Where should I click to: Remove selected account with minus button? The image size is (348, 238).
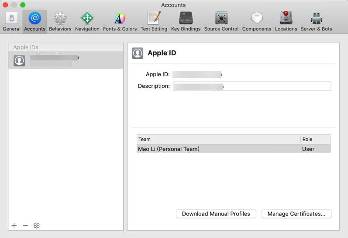tap(25, 225)
